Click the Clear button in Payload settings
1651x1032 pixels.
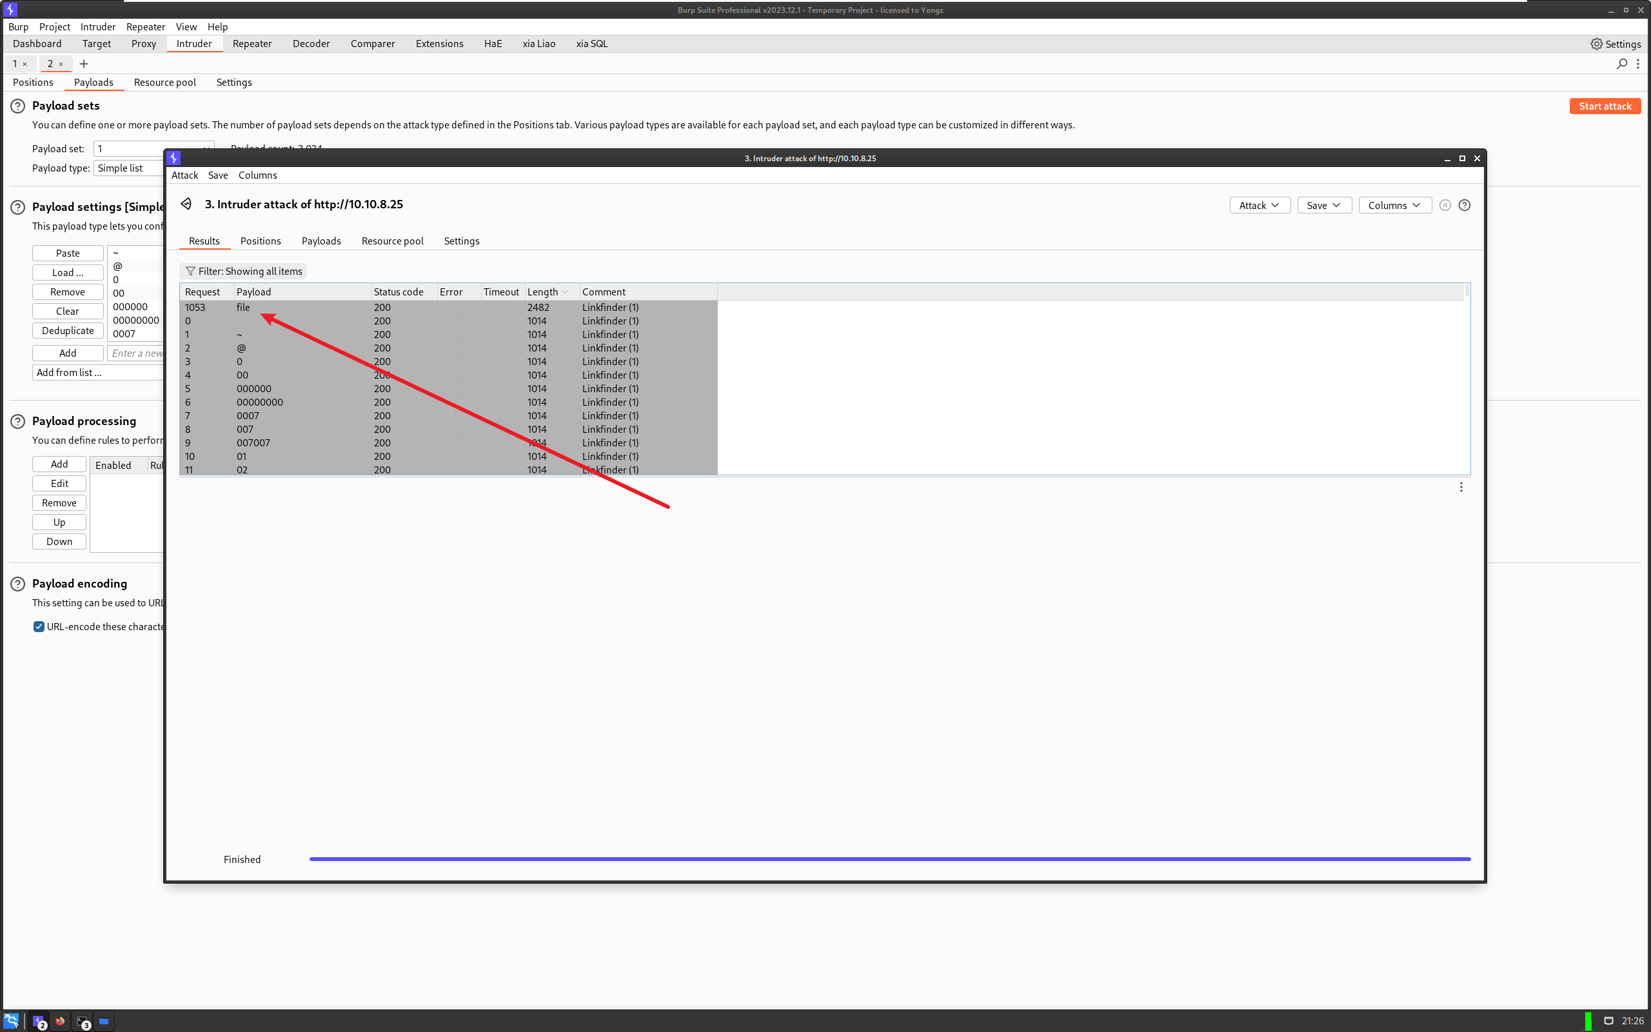[68, 312]
